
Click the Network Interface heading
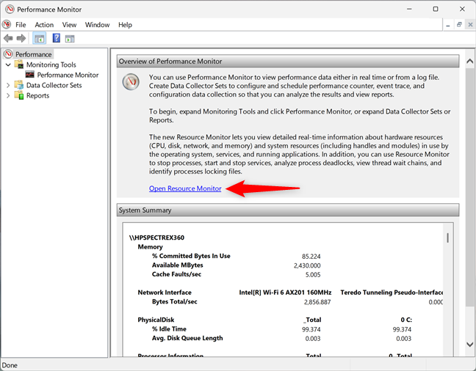click(165, 293)
